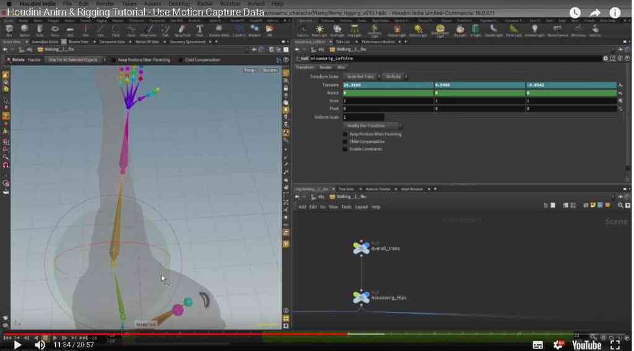The height and width of the screenshot is (351, 634).
Task: Play the YouTube video
Action: point(17,345)
